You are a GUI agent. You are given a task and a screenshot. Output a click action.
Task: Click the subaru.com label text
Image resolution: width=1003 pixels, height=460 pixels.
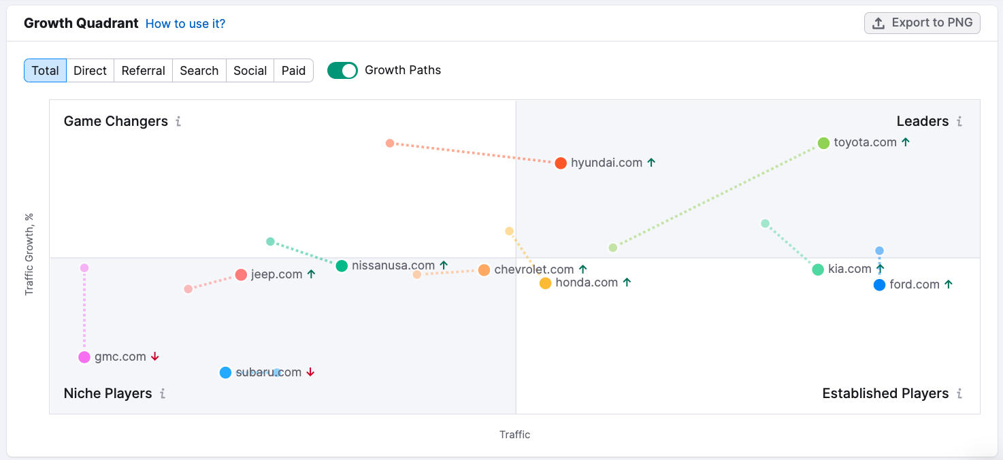(x=269, y=372)
